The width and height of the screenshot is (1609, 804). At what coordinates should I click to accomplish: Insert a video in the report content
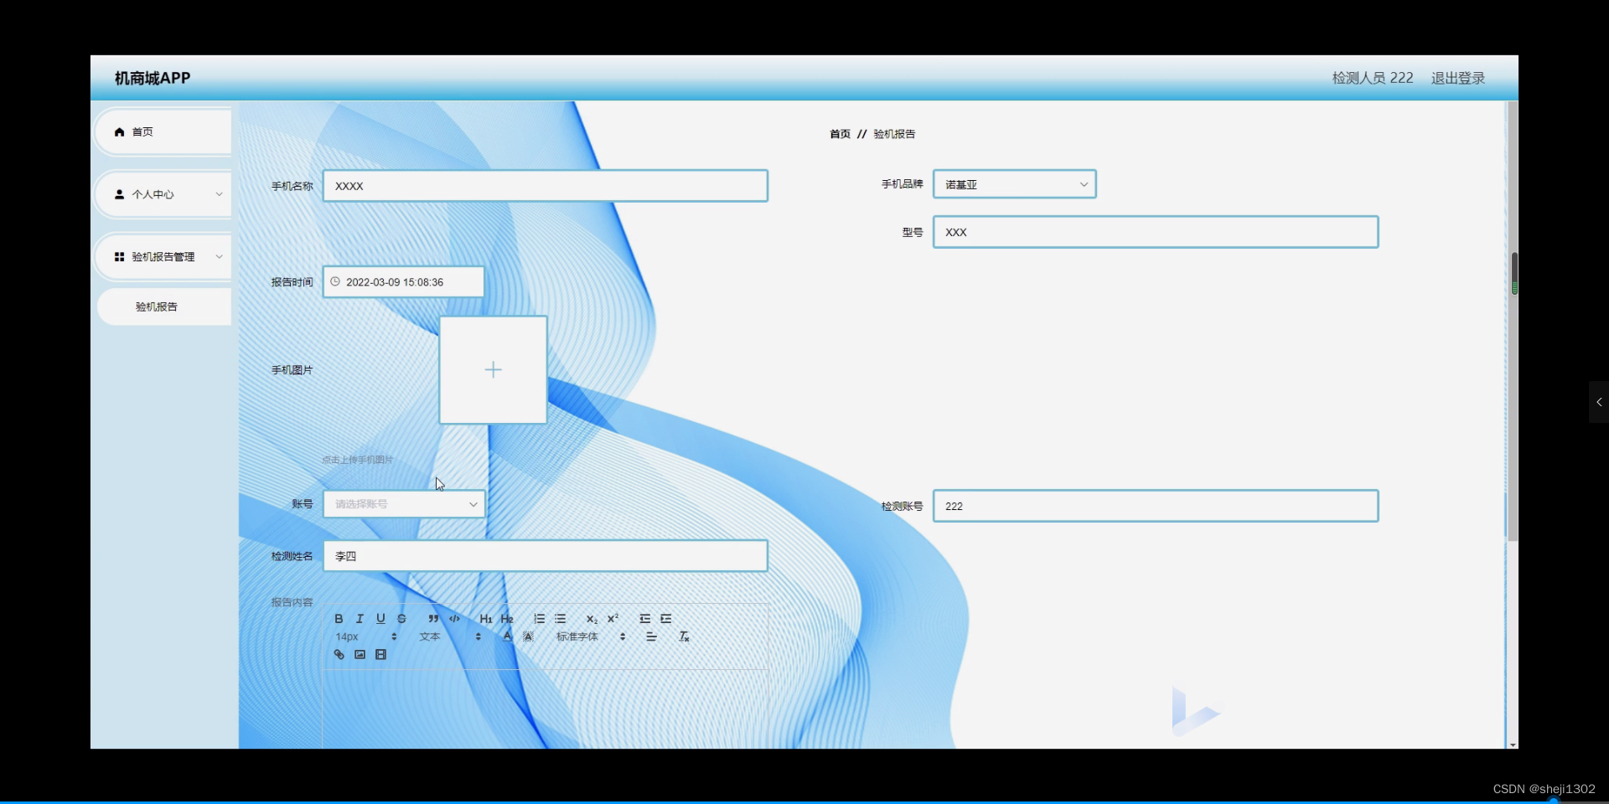click(380, 654)
